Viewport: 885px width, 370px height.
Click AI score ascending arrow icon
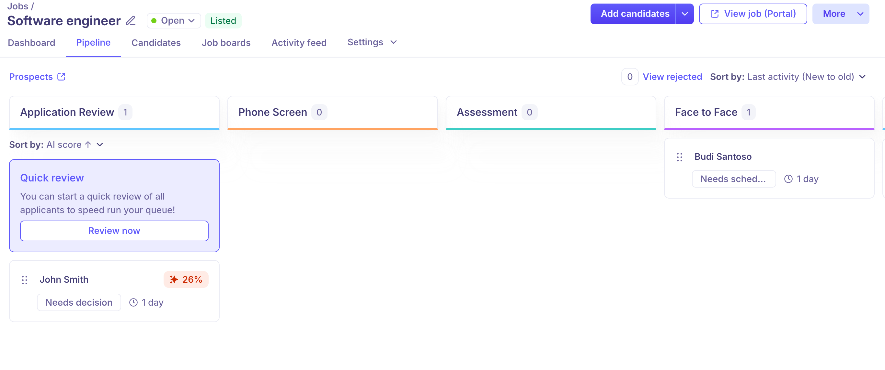[x=88, y=145]
